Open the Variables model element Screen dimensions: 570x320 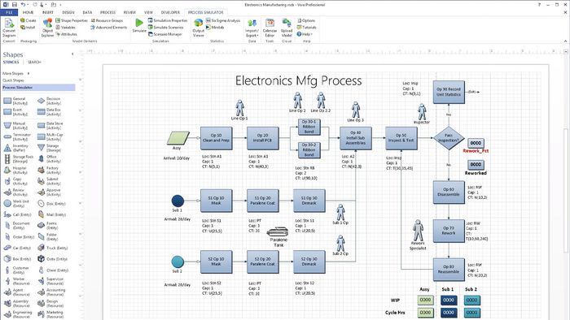click(65, 27)
